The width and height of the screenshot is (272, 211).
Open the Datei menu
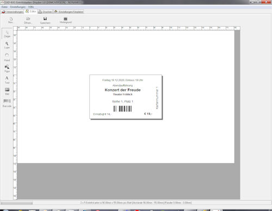coord(4,7)
